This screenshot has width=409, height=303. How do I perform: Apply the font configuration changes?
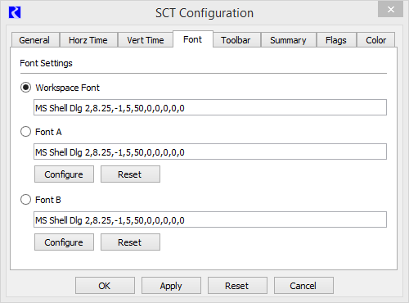171,286
